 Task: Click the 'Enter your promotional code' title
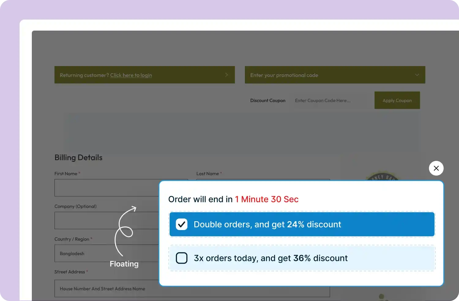284,75
